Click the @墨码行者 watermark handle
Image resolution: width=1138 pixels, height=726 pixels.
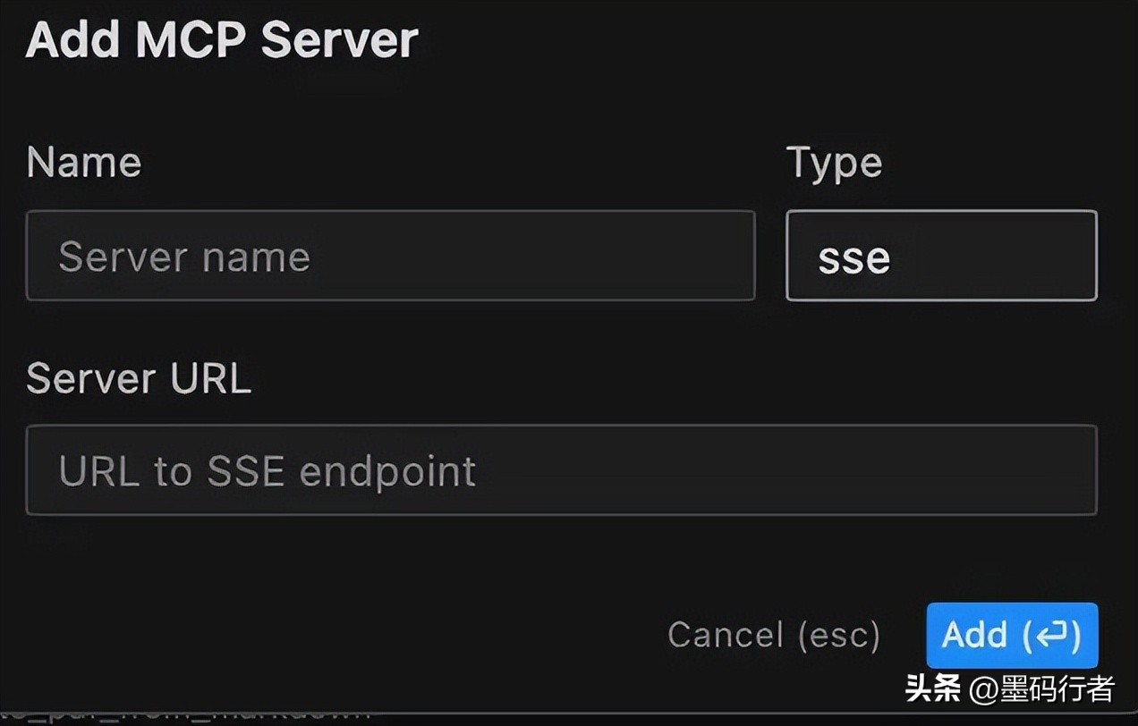coord(1041,688)
